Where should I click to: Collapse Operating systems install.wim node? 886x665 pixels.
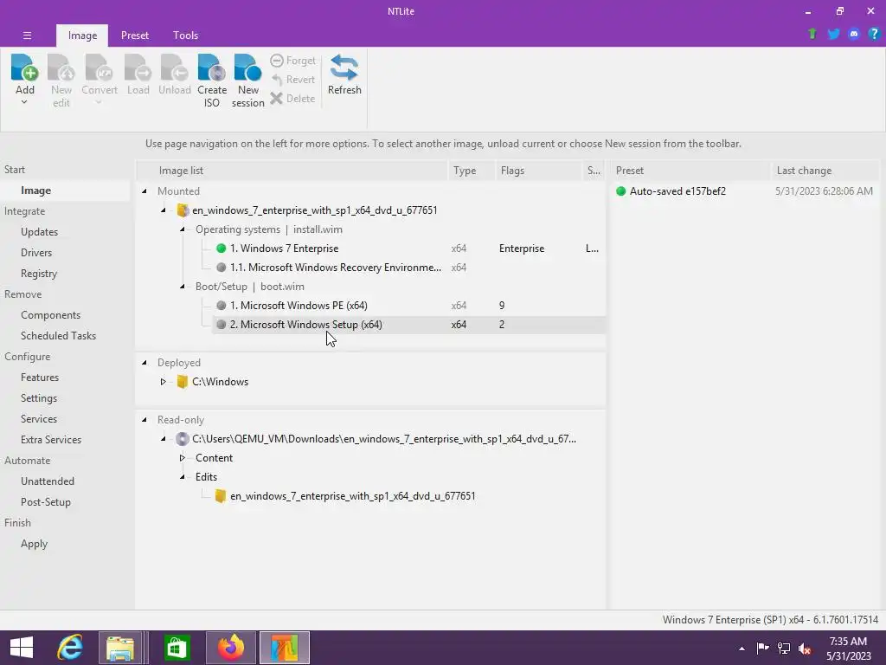182,229
